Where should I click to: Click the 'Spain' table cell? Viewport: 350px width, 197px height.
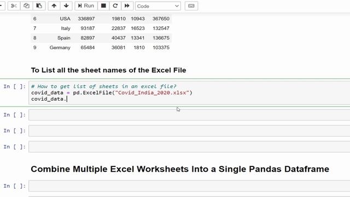tap(64, 38)
